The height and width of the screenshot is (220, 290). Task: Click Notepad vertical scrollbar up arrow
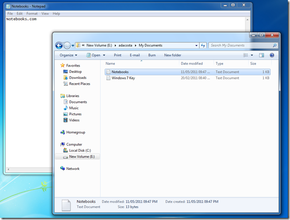247,19
